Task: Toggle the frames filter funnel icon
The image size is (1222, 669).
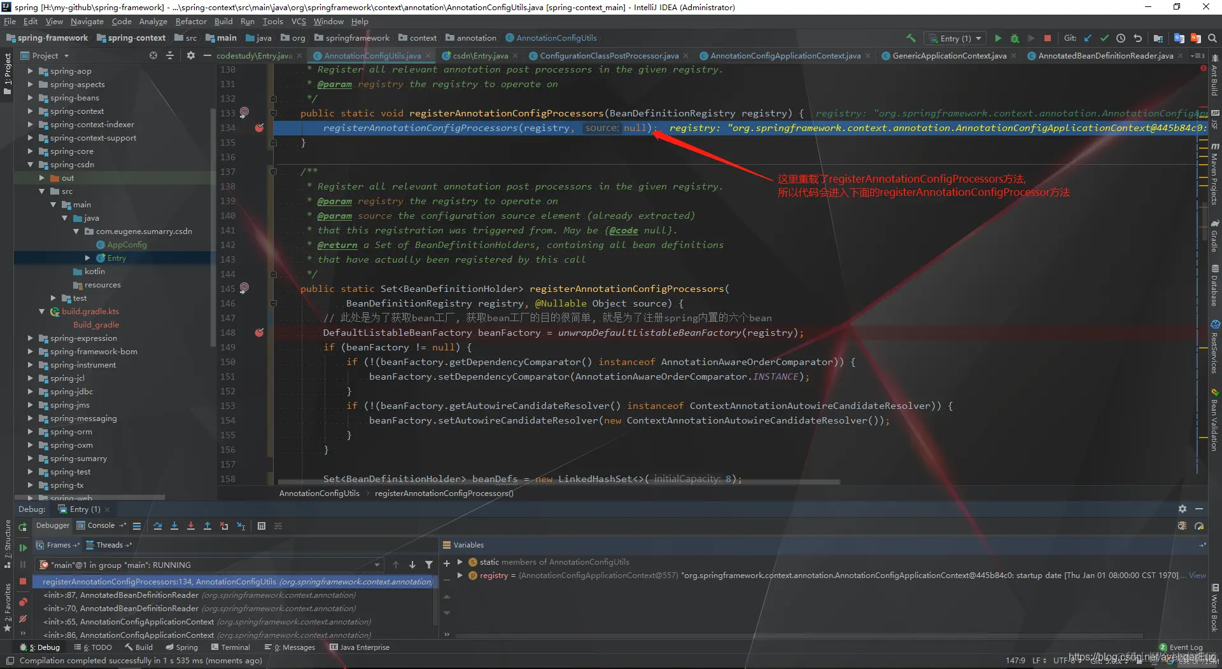Action: pos(429,565)
